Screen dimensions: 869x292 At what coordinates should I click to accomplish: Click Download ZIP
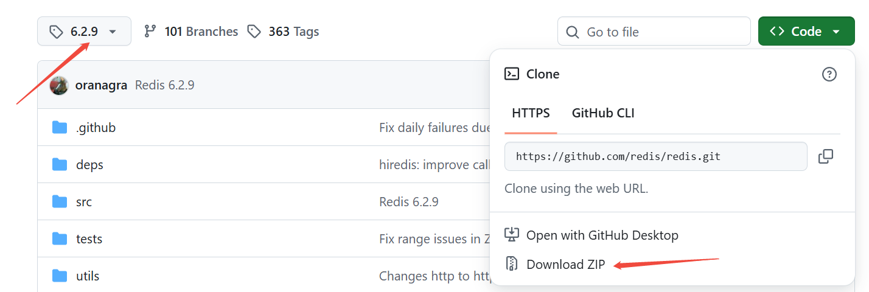(565, 264)
